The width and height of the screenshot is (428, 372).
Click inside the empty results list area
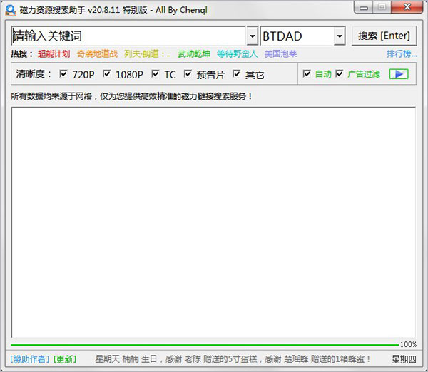coord(213,222)
